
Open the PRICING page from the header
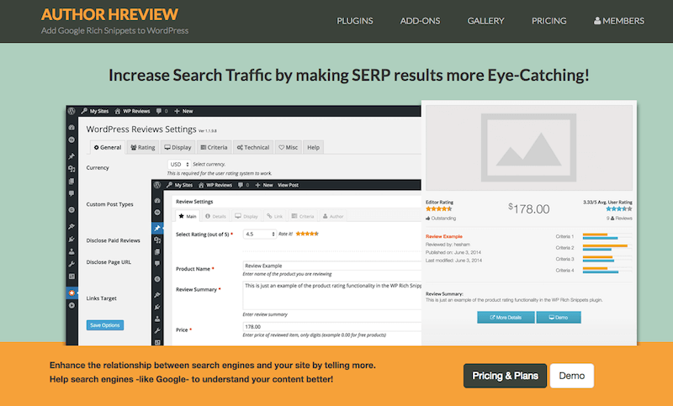548,21
